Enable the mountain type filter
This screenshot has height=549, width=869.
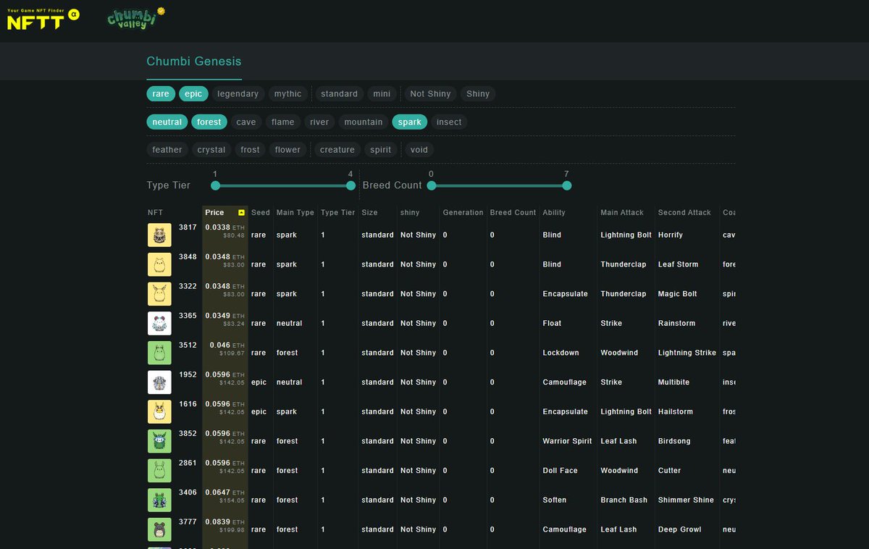point(364,122)
